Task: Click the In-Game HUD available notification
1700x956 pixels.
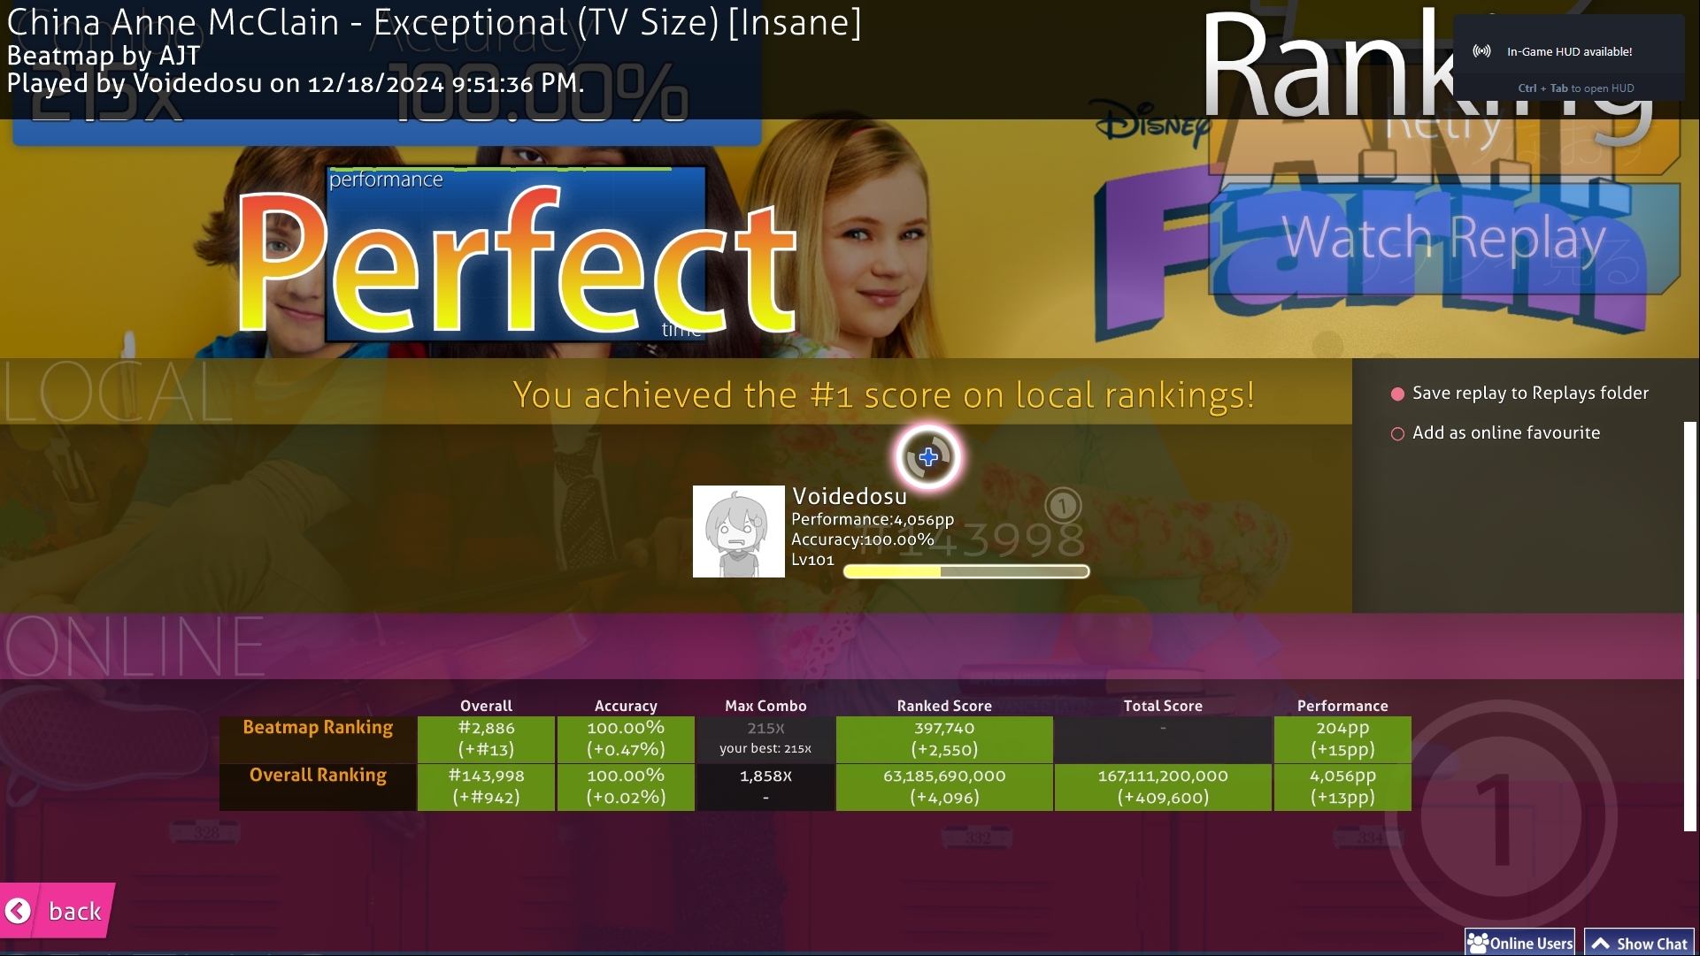Action: click(x=1569, y=58)
